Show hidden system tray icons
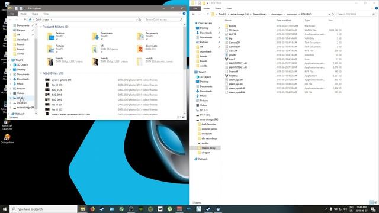 [x=326, y=209]
